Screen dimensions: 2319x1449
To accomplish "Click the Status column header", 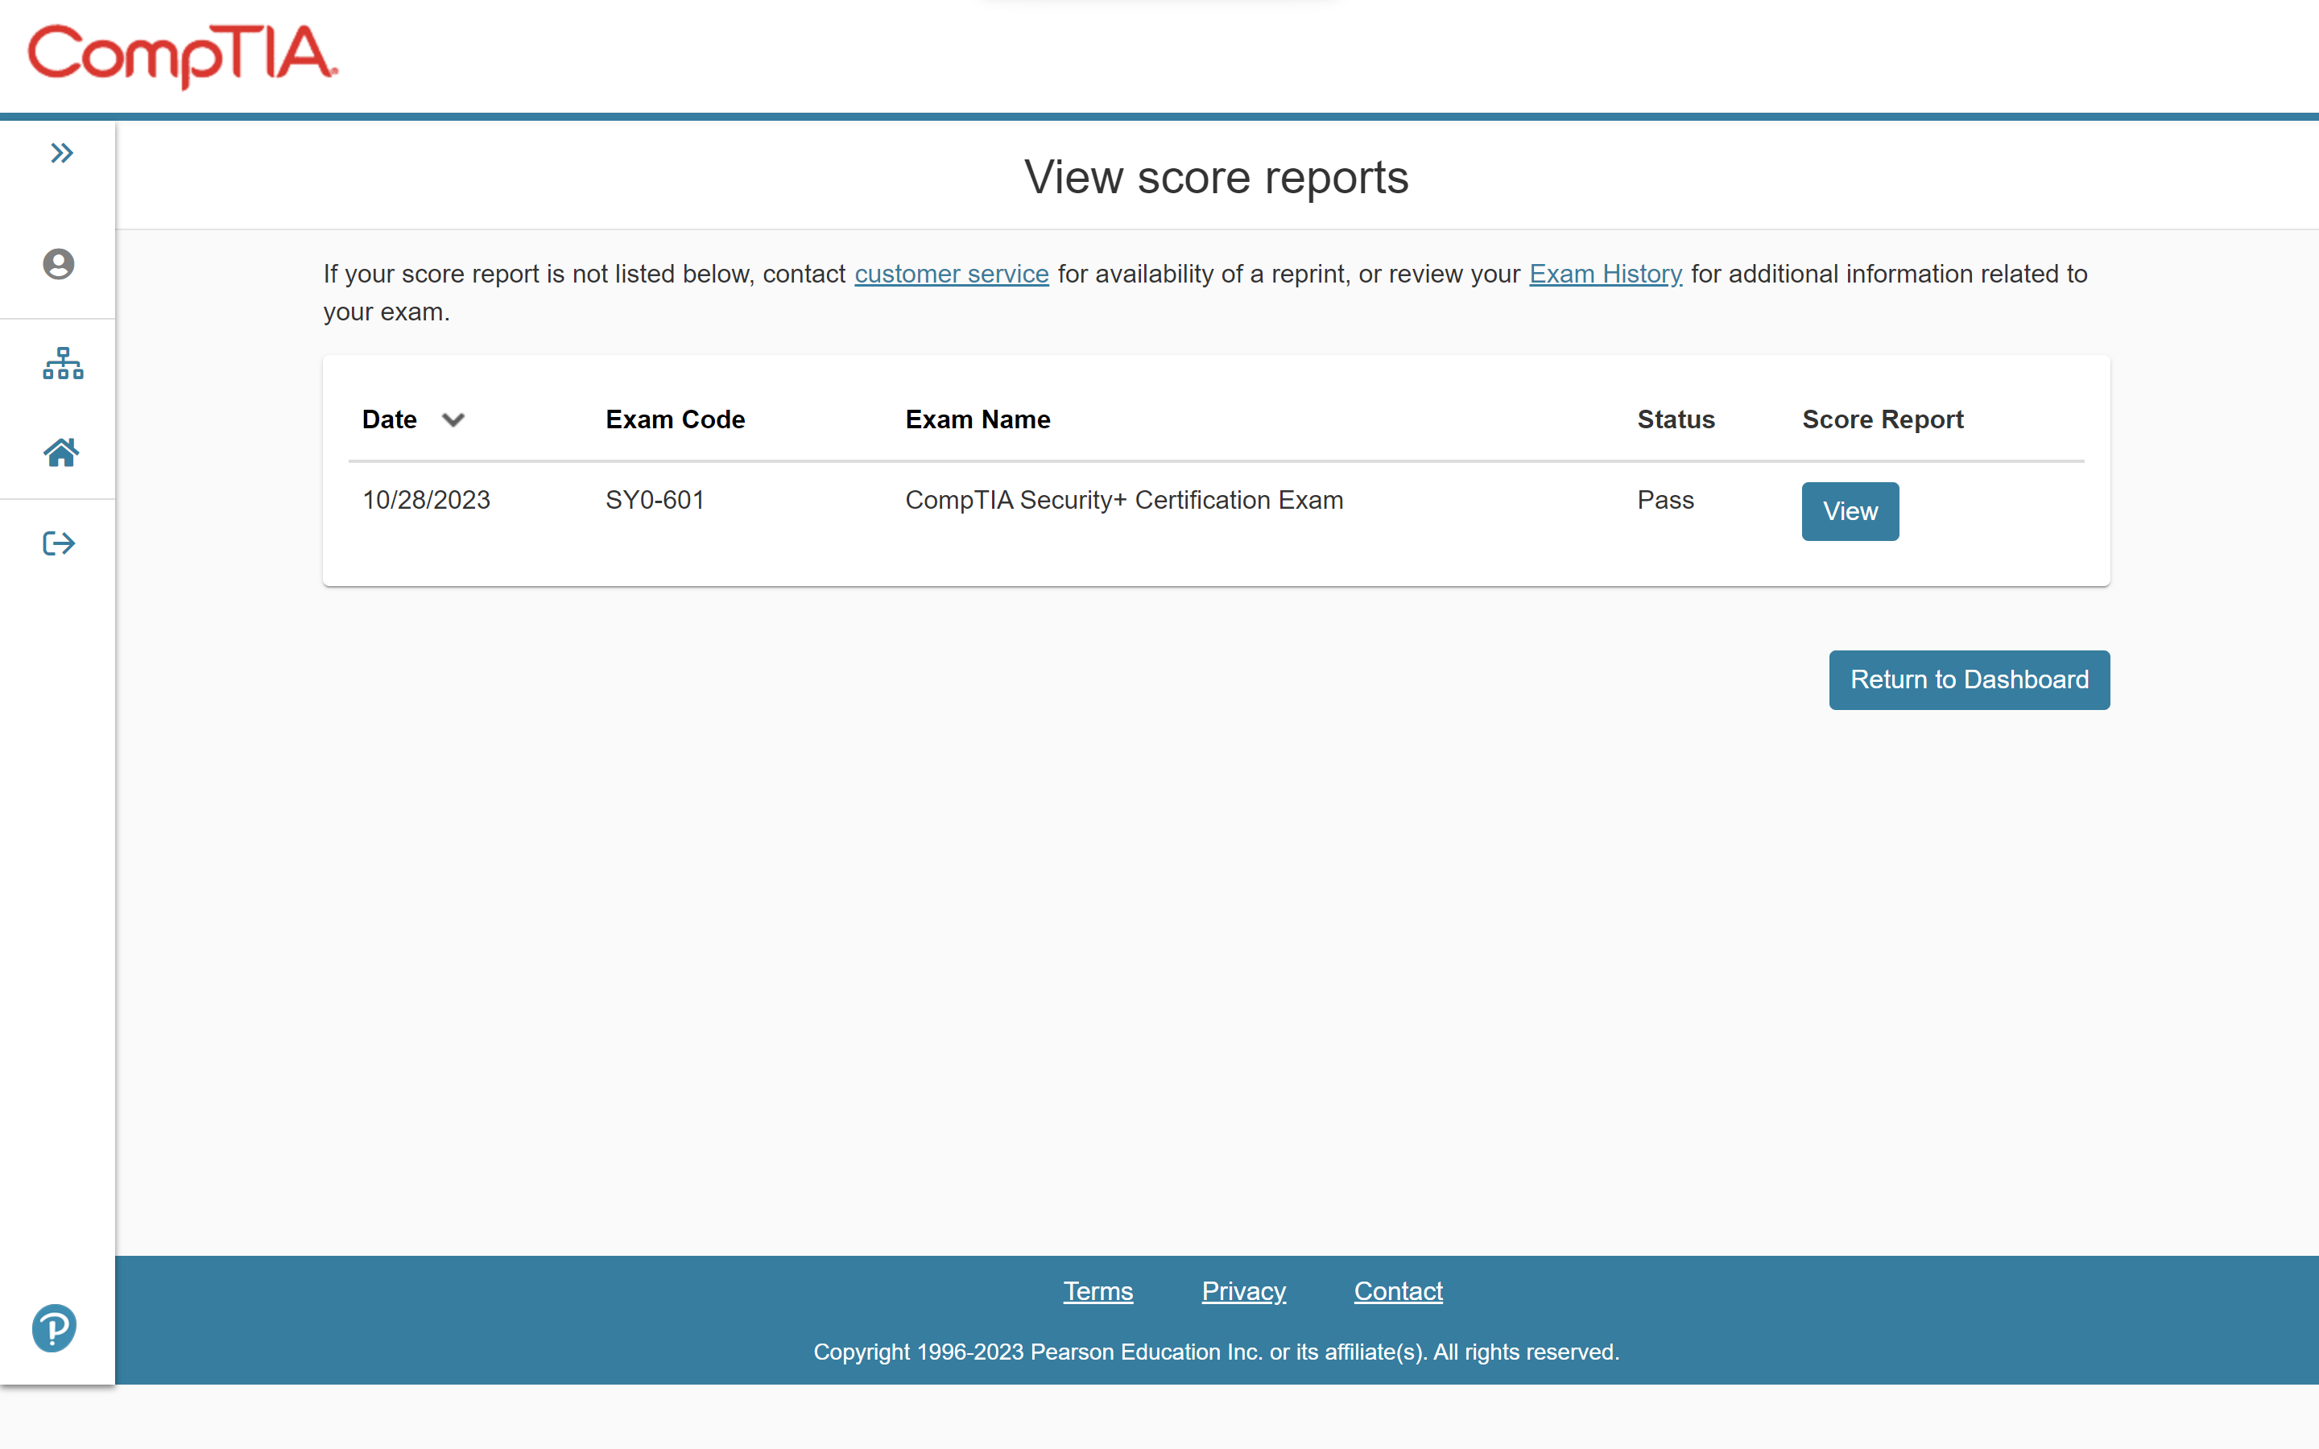I will pos(1676,419).
